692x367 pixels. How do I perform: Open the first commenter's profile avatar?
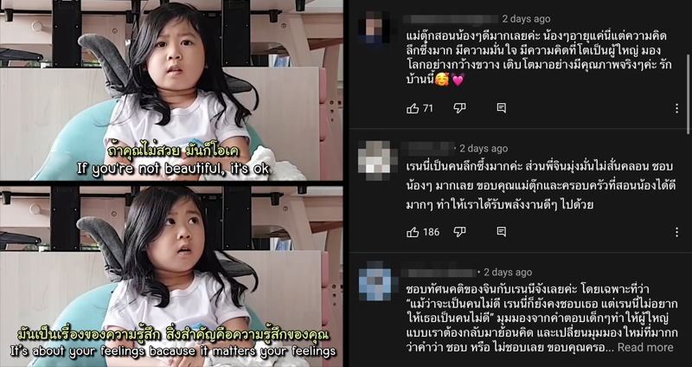click(x=375, y=28)
